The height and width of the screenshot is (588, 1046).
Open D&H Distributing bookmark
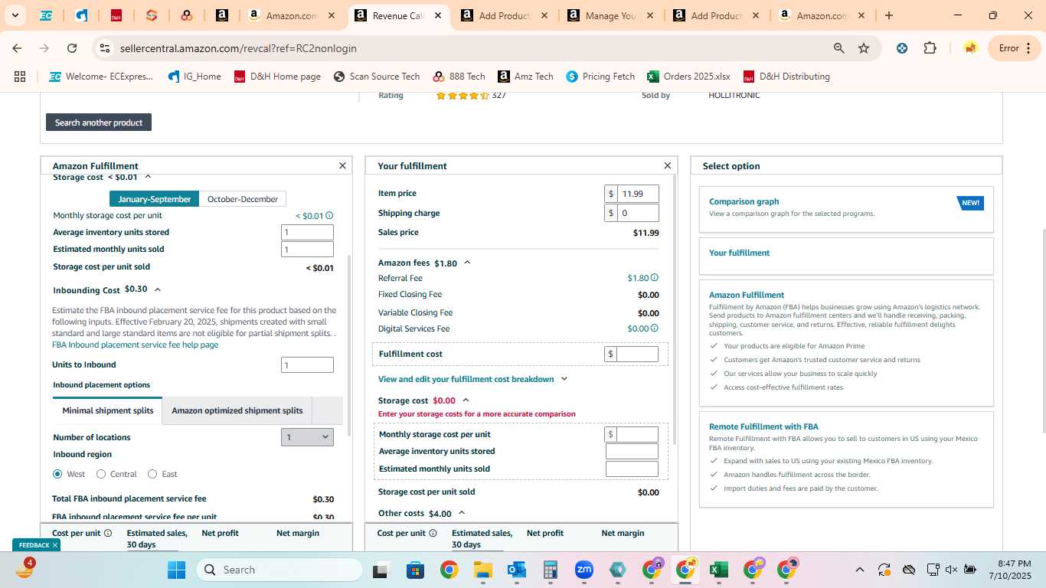786,77
